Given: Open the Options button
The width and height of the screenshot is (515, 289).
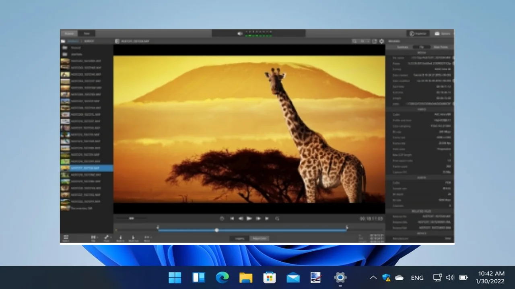Looking at the screenshot, I should pos(442,33).
